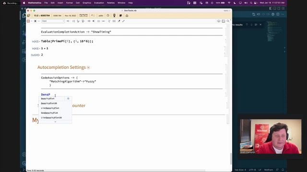The width and height of the screenshot is (307, 172).
Task: Click the Mathematica notebook vertical scrollbar
Action: (x=231, y=159)
